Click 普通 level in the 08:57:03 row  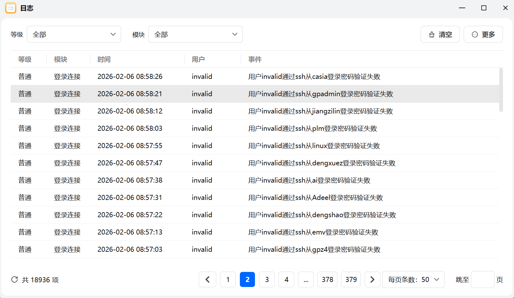point(25,249)
